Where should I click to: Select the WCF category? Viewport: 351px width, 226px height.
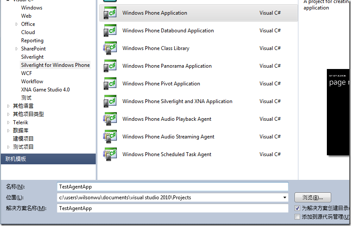tap(26, 73)
